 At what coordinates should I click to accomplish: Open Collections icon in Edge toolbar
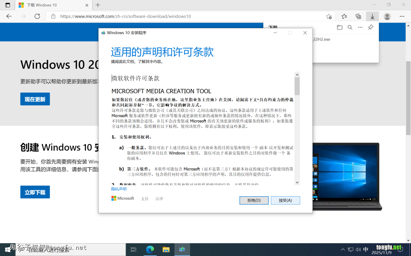coord(358,16)
